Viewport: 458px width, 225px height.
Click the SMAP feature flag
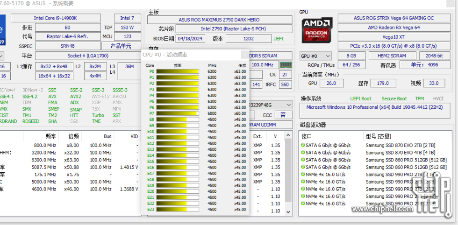76,110
